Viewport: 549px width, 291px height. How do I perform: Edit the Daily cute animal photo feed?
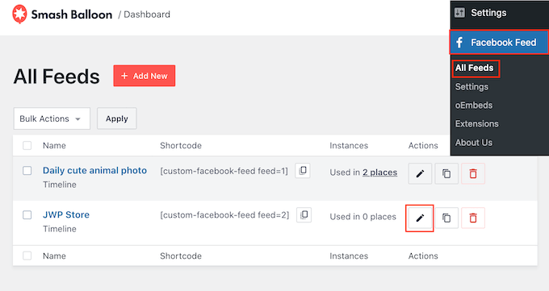[x=420, y=173]
